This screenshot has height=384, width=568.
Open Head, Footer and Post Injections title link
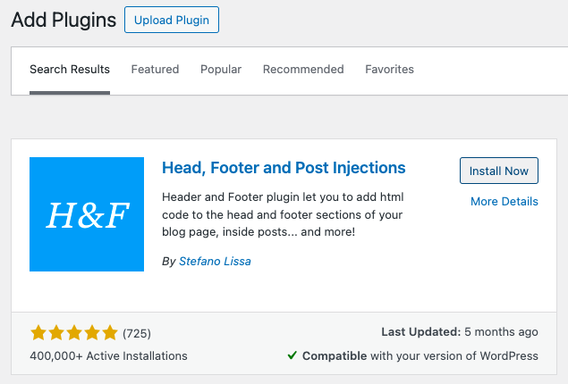pyautogui.click(x=284, y=168)
